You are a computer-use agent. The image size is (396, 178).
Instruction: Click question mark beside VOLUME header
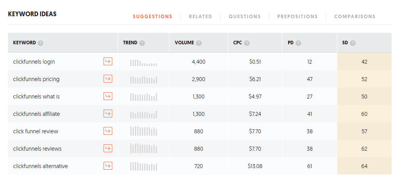point(199,43)
